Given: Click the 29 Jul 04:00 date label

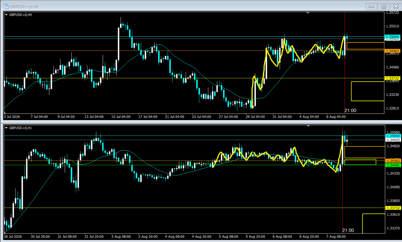Looking at the screenshot, I should (x=255, y=117).
